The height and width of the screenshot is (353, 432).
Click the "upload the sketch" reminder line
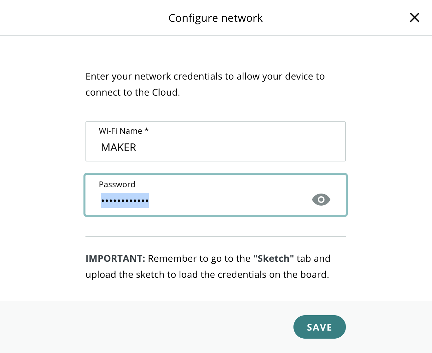pyautogui.click(x=207, y=274)
